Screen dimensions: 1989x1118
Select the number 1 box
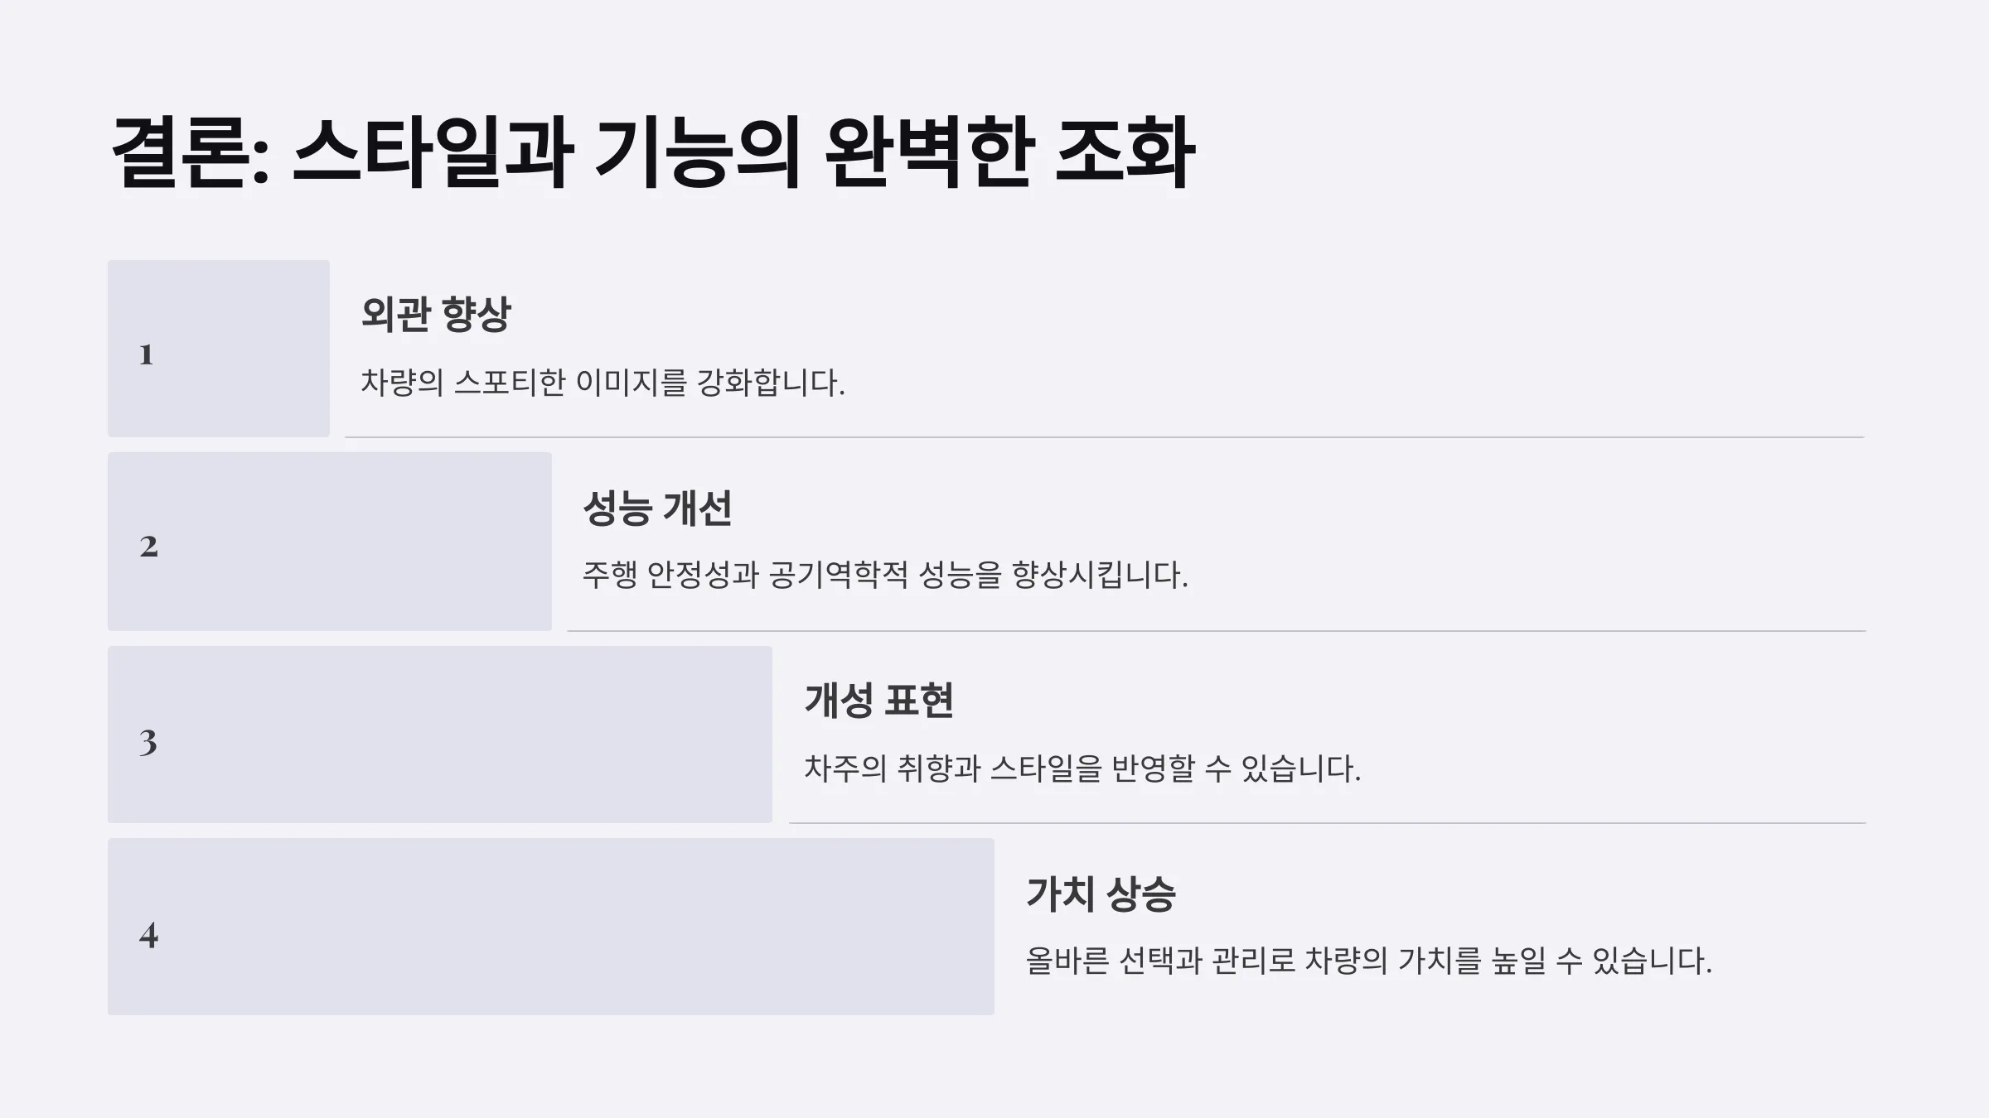219,349
